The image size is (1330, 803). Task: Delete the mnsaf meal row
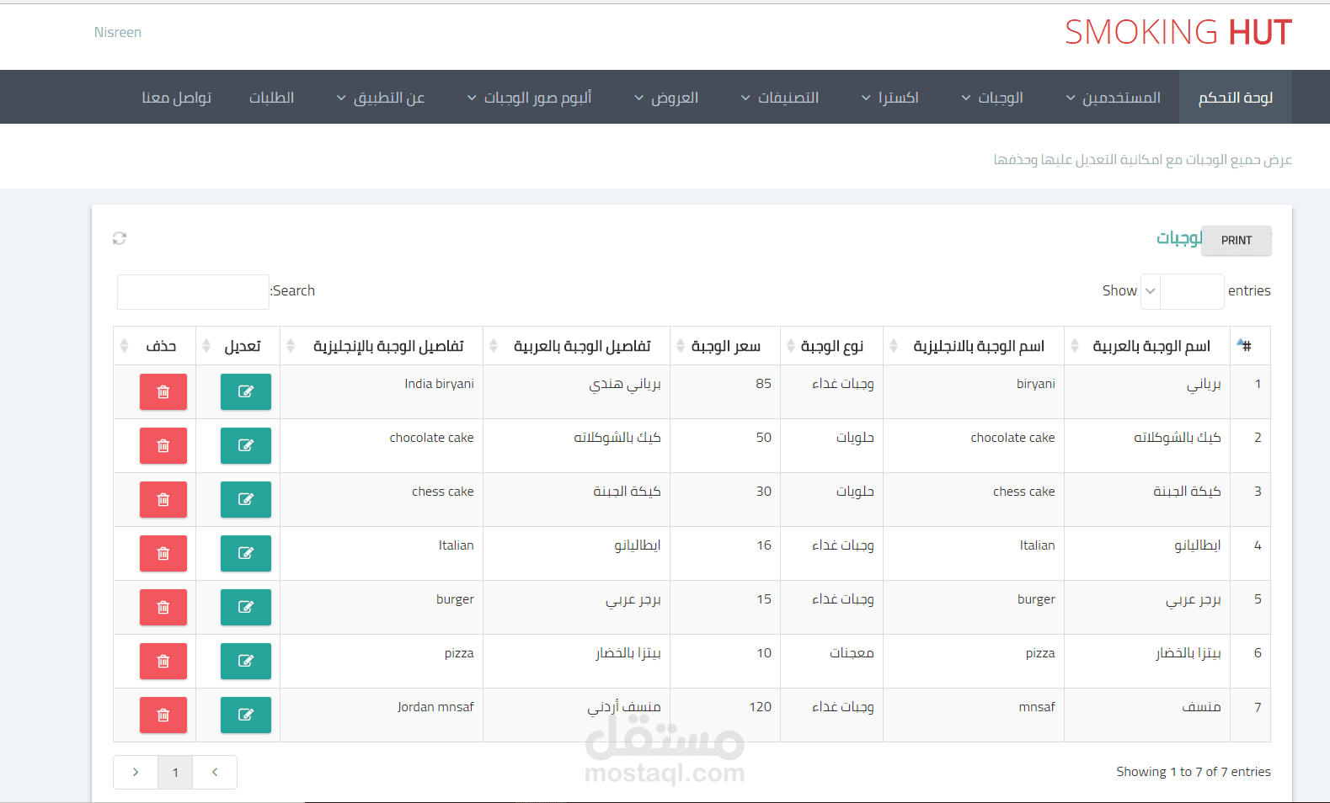point(163,715)
